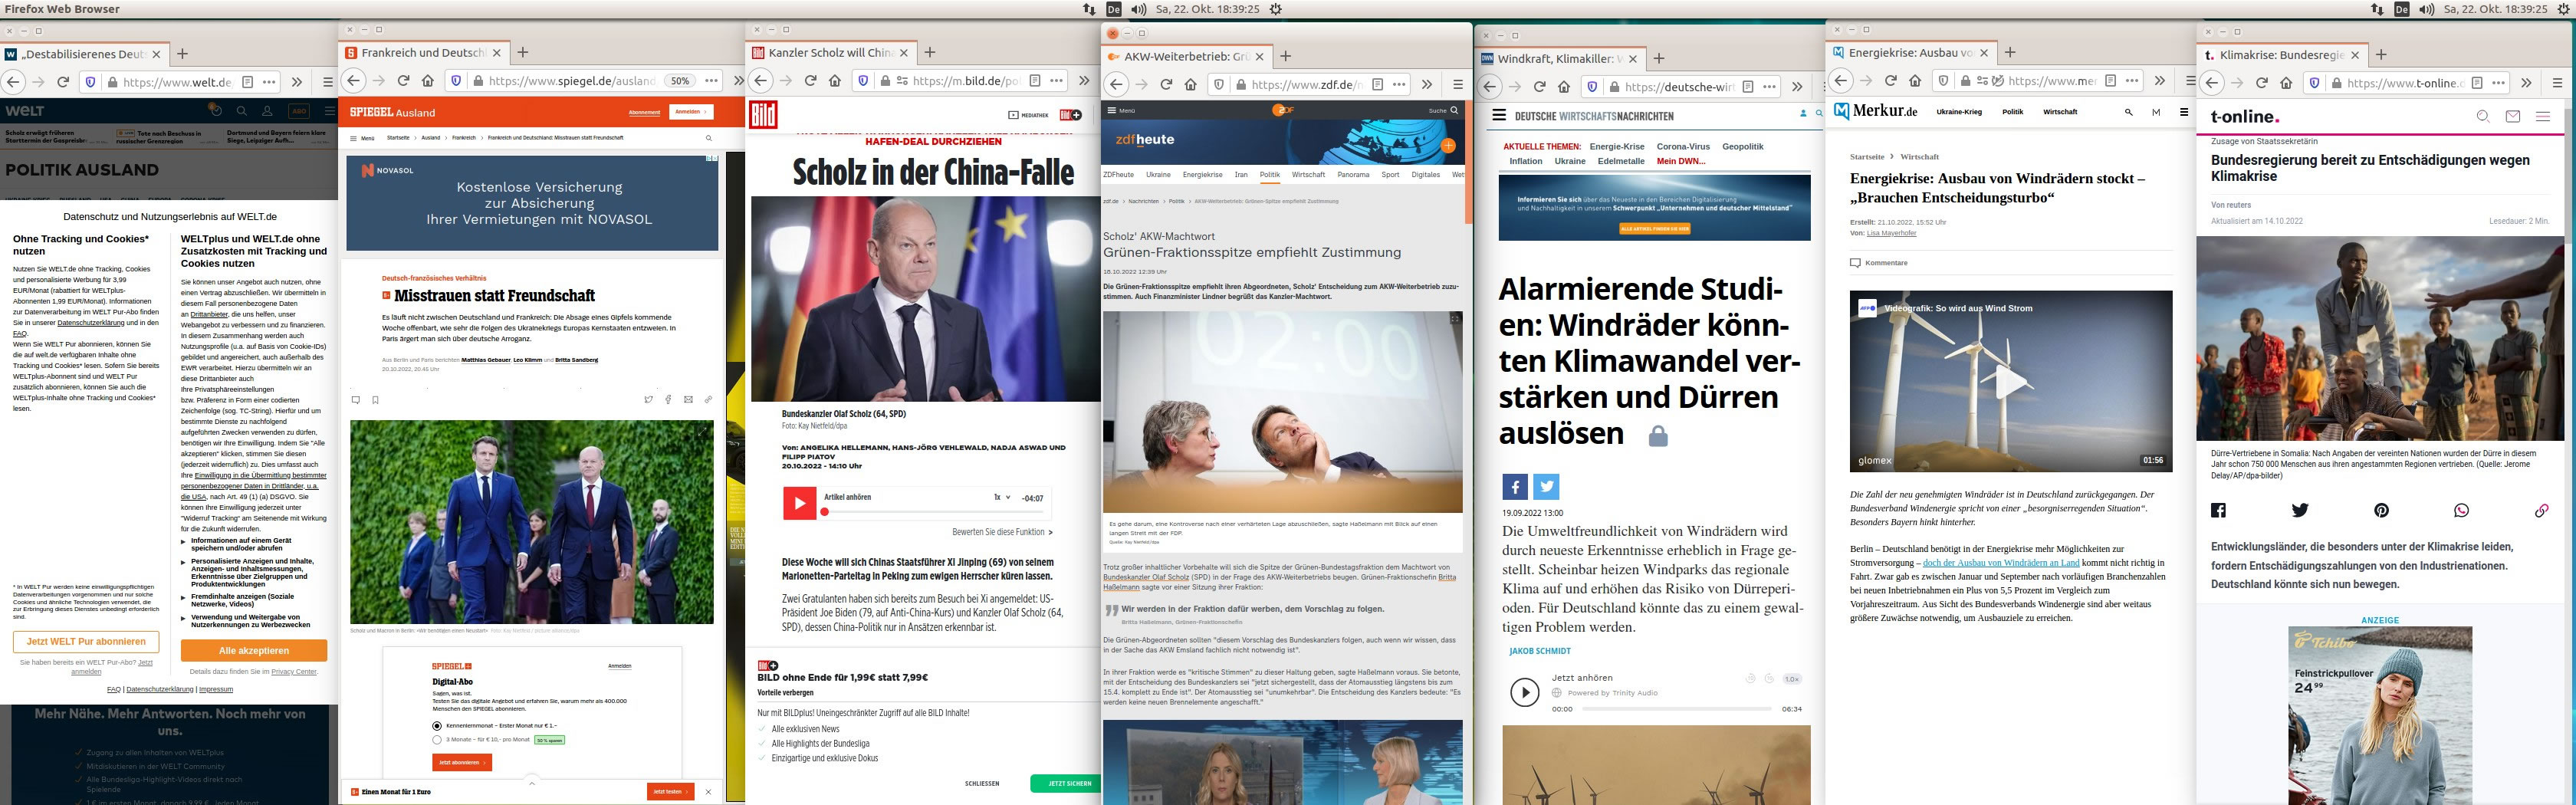Open the Wirtschaft section on ZDFheute
This screenshot has height=805, width=2576.
click(x=1308, y=175)
